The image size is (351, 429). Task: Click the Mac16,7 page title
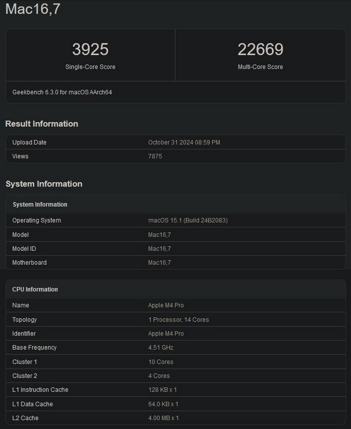coord(33,9)
